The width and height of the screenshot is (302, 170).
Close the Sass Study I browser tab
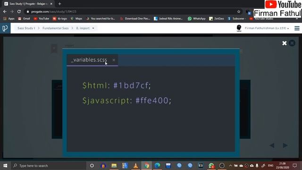point(51,4)
